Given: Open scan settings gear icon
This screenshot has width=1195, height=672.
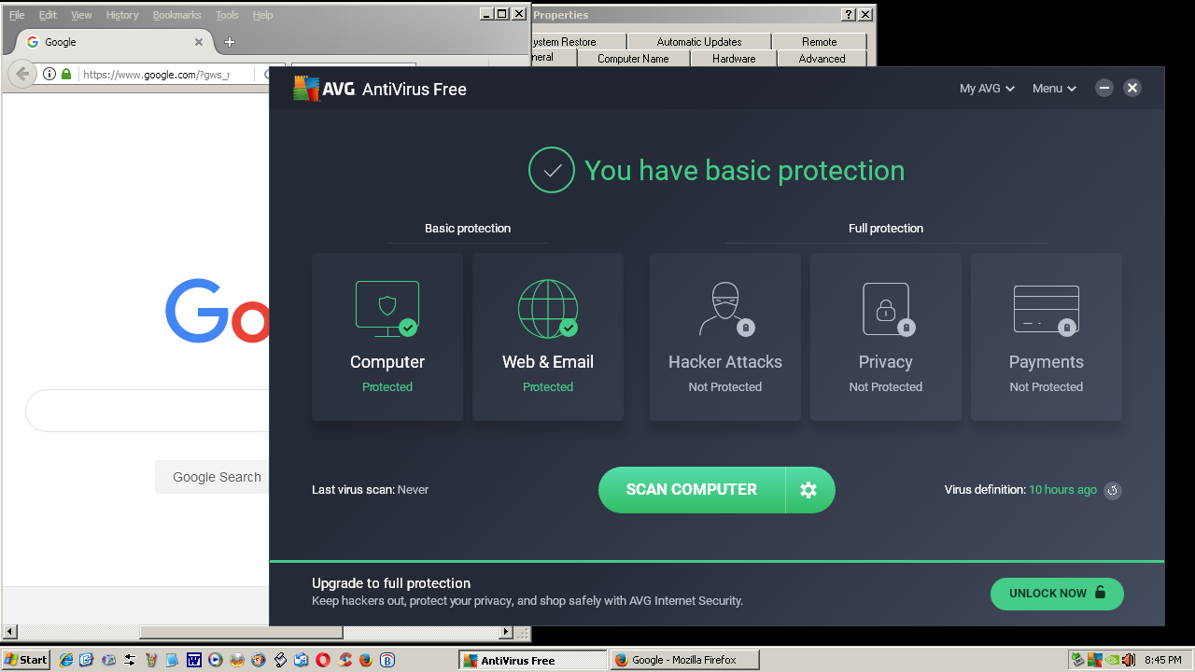Looking at the screenshot, I should pyautogui.click(x=809, y=490).
